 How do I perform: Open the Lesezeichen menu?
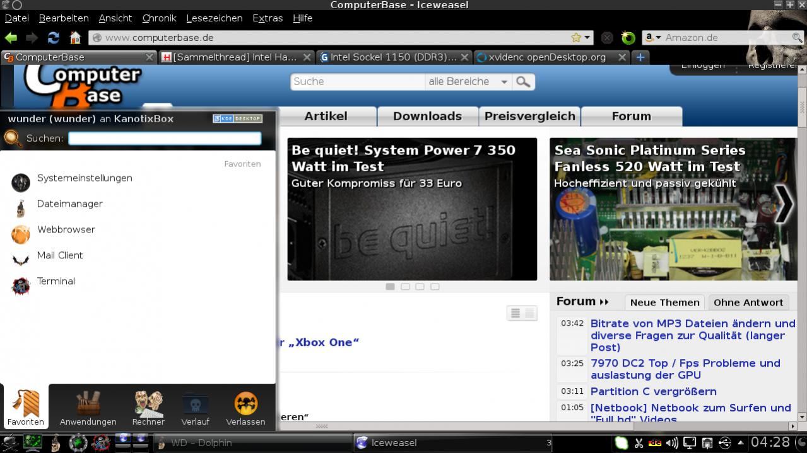215,18
